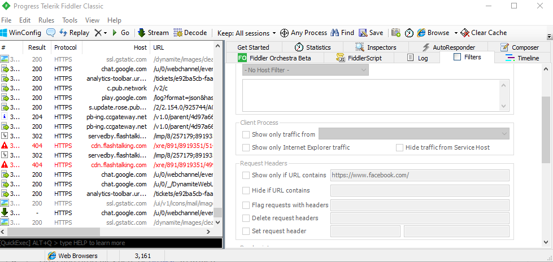The width and height of the screenshot is (553, 262).
Task: Check Show only if URL contains
Action: click(x=246, y=175)
